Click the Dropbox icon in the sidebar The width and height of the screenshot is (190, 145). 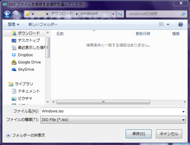coord(14,55)
